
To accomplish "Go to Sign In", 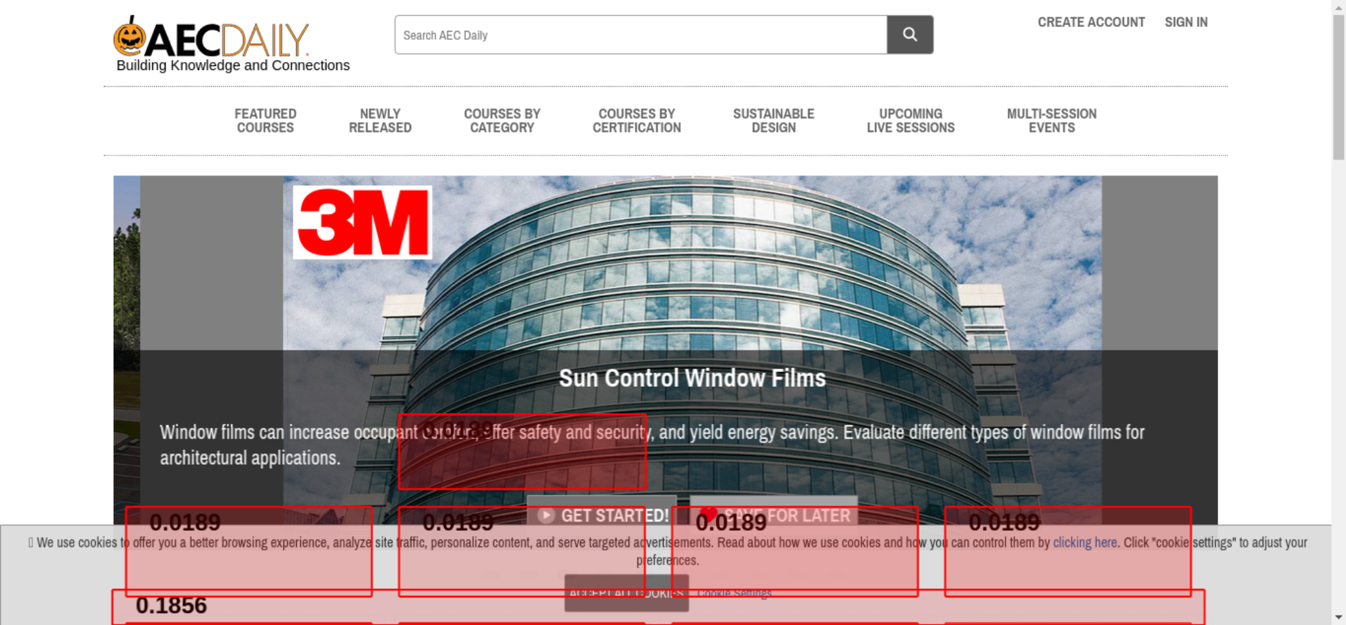I will 1186,22.
